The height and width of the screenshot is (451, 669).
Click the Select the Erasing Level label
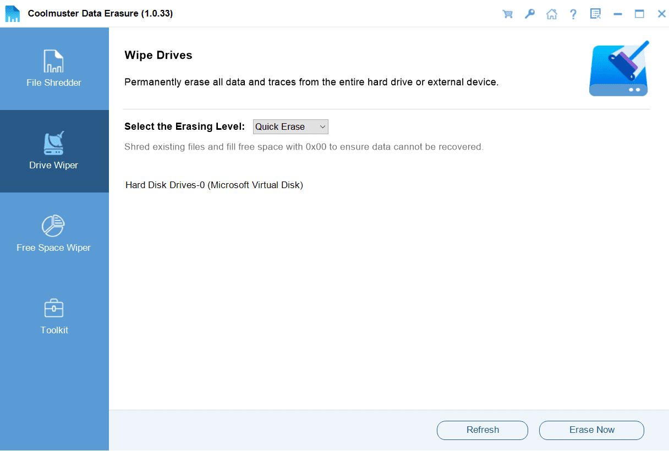(184, 127)
